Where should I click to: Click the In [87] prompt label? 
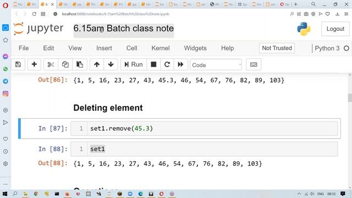[x=53, y=128]
